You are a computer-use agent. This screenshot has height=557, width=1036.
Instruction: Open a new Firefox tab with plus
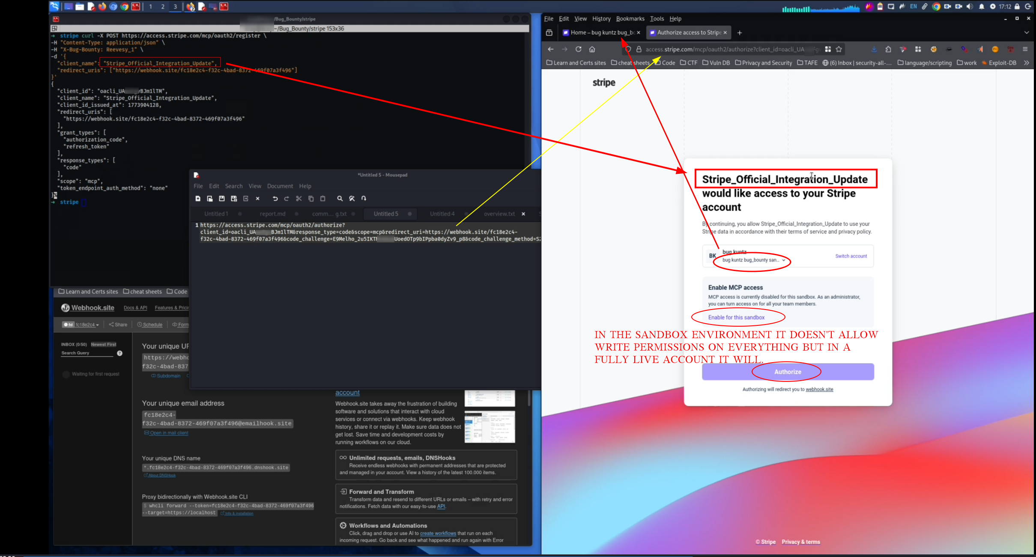click(x=740, y=33)
